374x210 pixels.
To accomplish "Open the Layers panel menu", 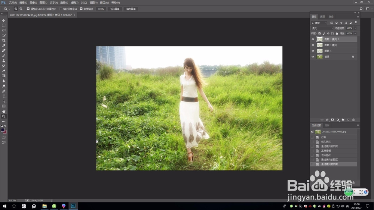I will (x=358, y=17).
